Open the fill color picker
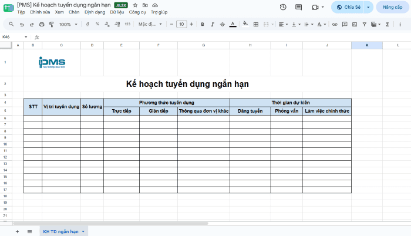 point(245,24)
